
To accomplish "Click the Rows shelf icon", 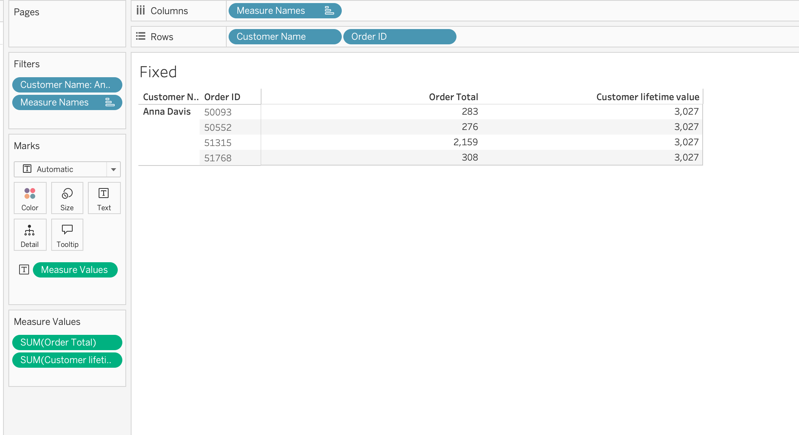I will click(x=141, y=36).
